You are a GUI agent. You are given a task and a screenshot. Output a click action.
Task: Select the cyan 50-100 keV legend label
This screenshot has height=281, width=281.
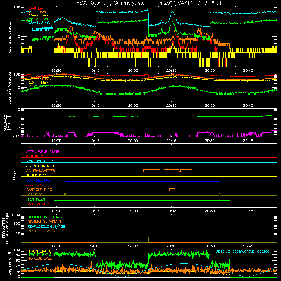(40, 22)
